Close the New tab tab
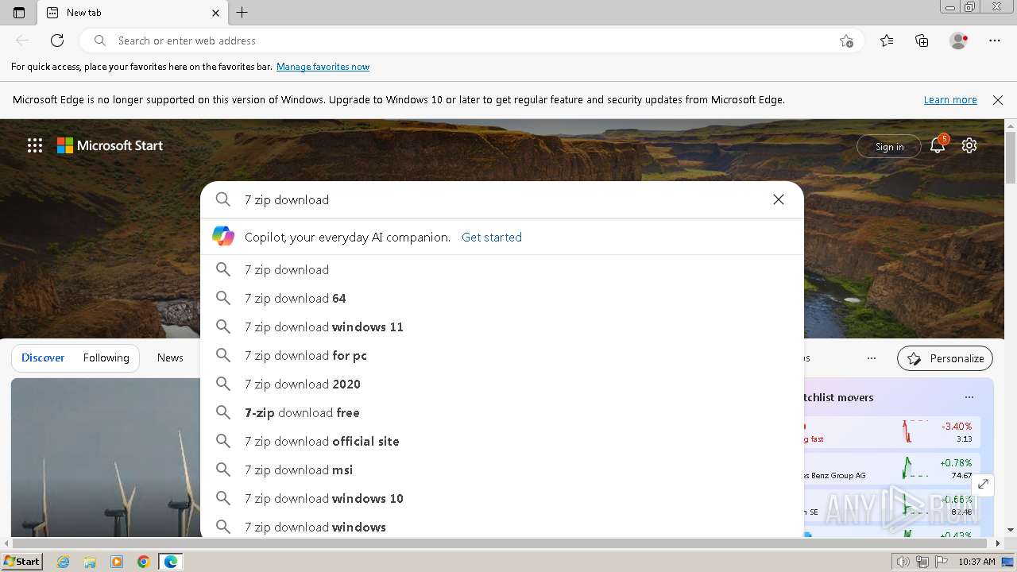1017x572 pixels. click(216, 13)
